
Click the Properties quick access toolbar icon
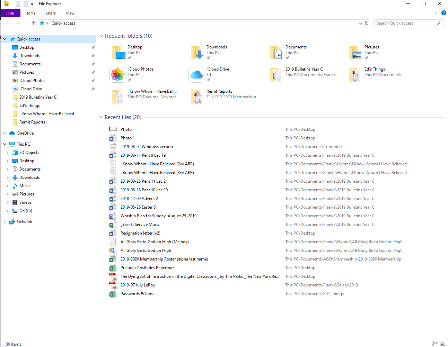tap(18, 4)
